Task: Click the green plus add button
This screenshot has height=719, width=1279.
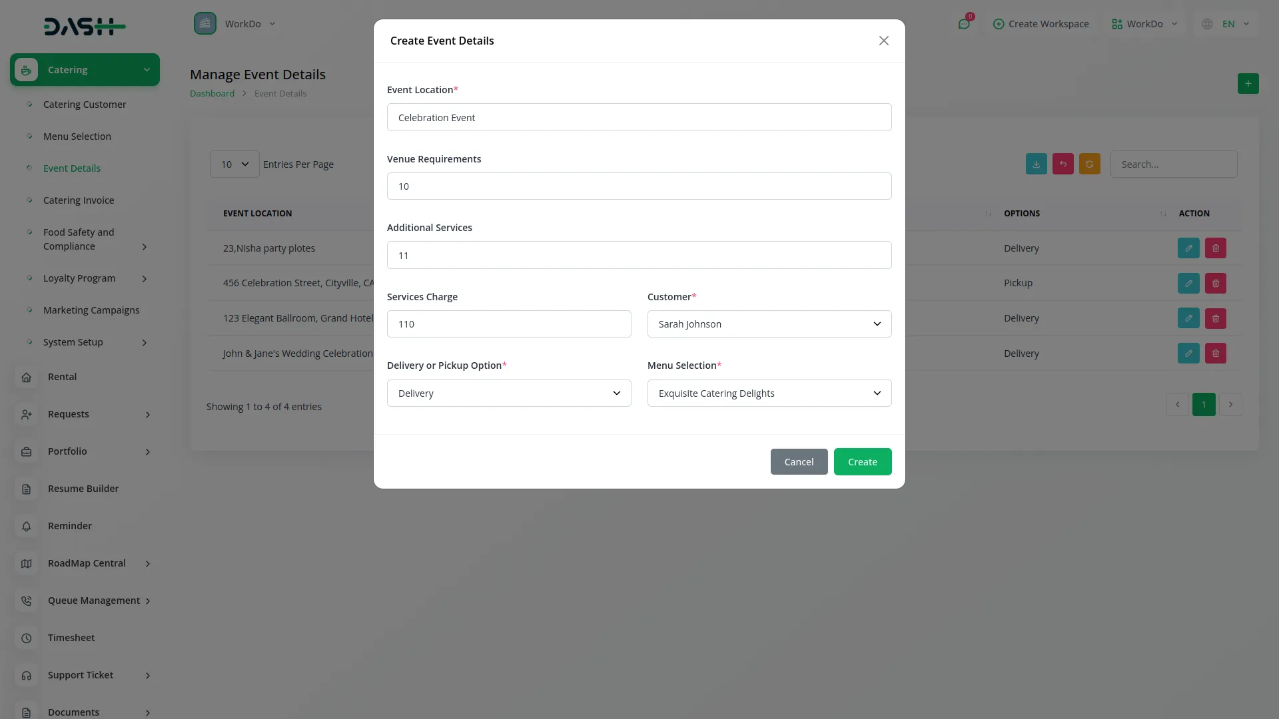Action: tap(1248, 84)
